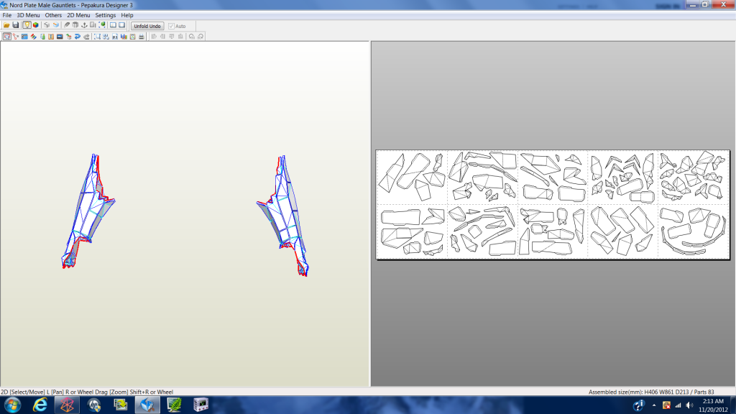Select the pencil edge-edit tool
The width and height of the screenshot is (736, 414).
[67, 25]
